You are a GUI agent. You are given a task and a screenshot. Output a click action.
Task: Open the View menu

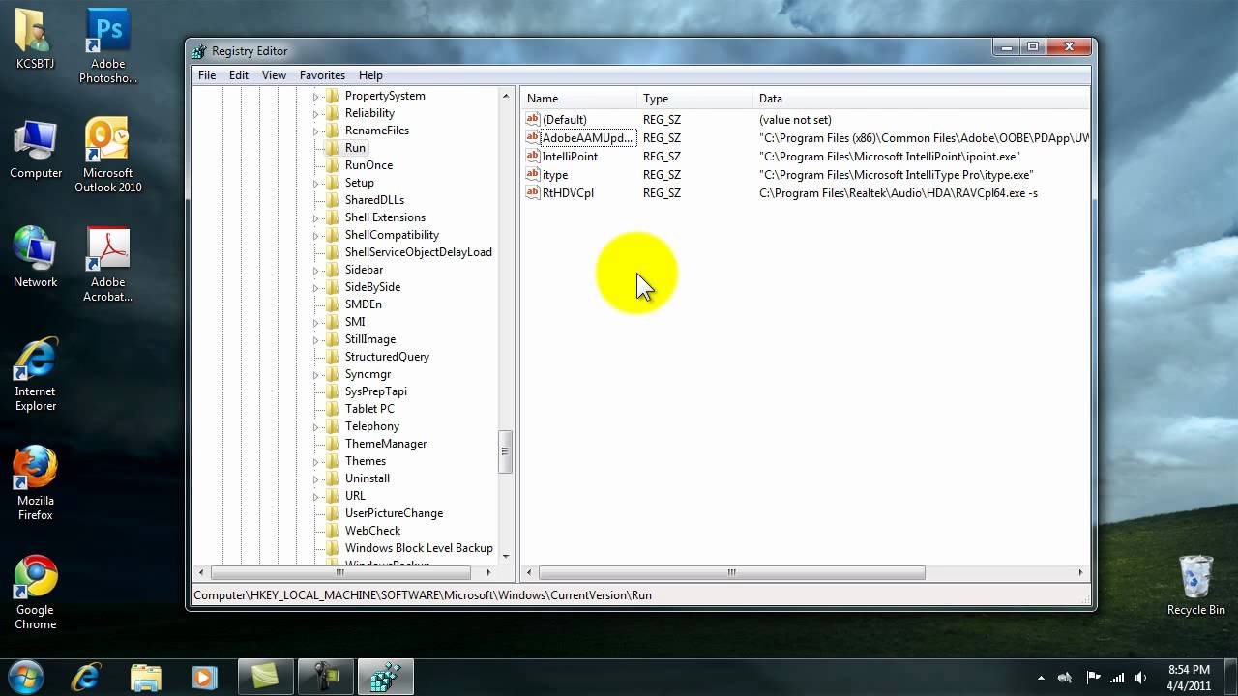tap(274, 75)
